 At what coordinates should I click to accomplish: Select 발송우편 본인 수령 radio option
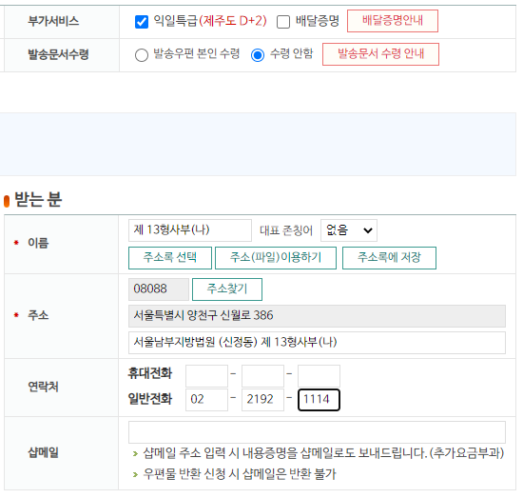pyautogui.click(x=142, y=55)
